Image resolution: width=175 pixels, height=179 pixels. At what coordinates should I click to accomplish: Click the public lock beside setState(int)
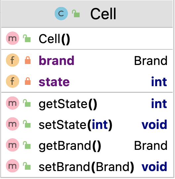coord(27,124)
